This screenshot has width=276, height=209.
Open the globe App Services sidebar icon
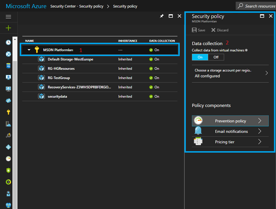(x=8, y=54)
